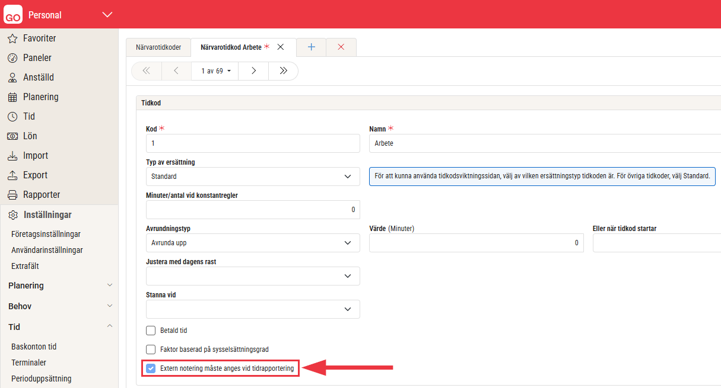Switch to the Närvarotidkoder tab
This screenshot has width=721, height=388.
tap(158, 47)
